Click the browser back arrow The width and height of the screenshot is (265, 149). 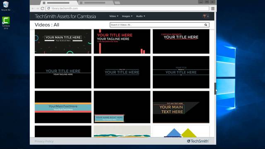(x=33, y=8)
